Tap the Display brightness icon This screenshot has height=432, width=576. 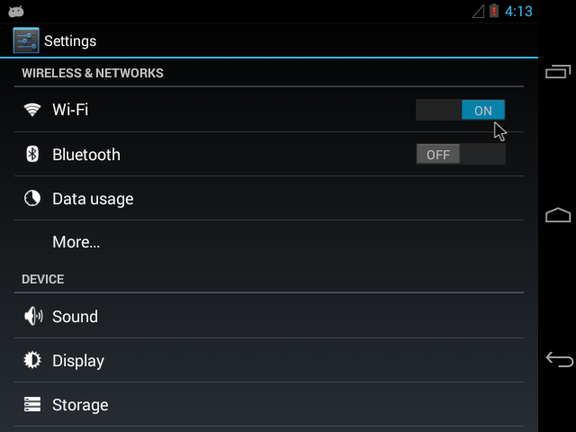[x=32, y=360]
